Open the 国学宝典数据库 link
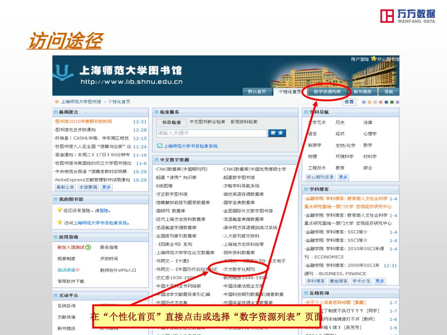 pyautogui.click(x=239, y=202)
